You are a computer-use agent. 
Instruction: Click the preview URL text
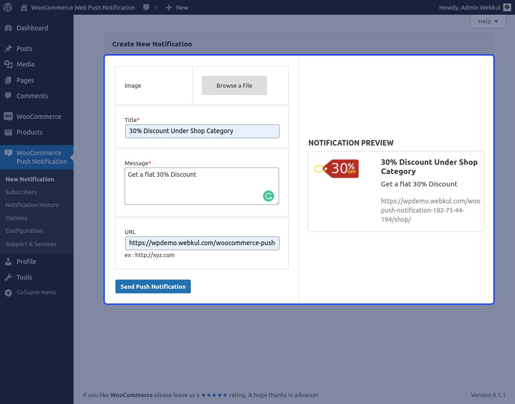(x=430, y=210)
